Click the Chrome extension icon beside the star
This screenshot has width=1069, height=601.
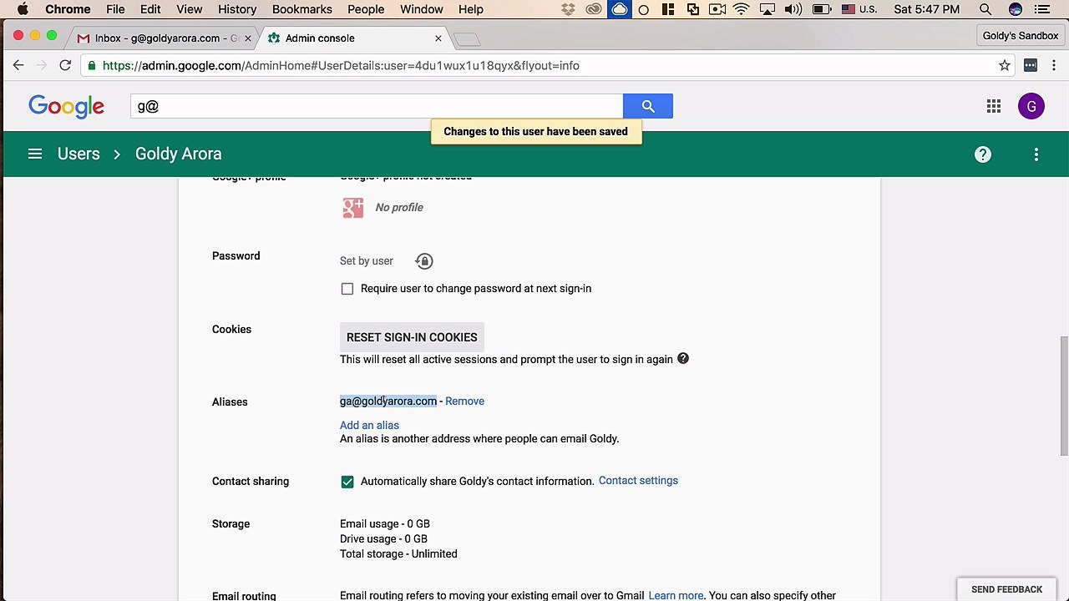(1031, 65)
